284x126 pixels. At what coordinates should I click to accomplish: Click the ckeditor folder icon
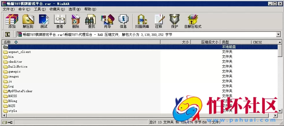click(5, 62)
